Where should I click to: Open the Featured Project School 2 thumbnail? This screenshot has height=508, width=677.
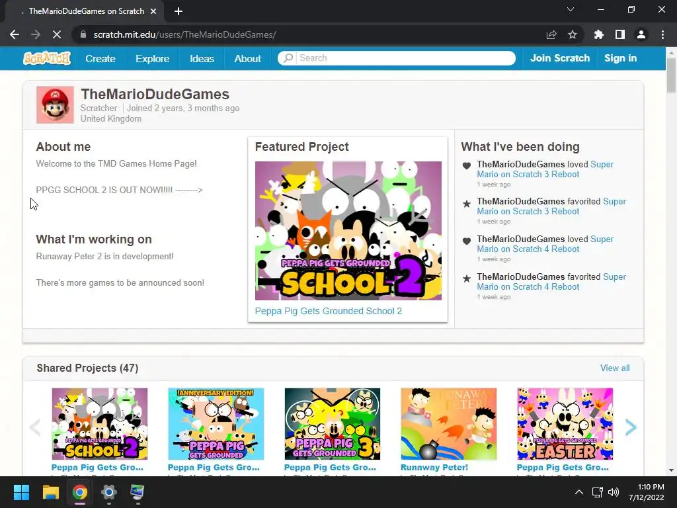tap(348, 231)
